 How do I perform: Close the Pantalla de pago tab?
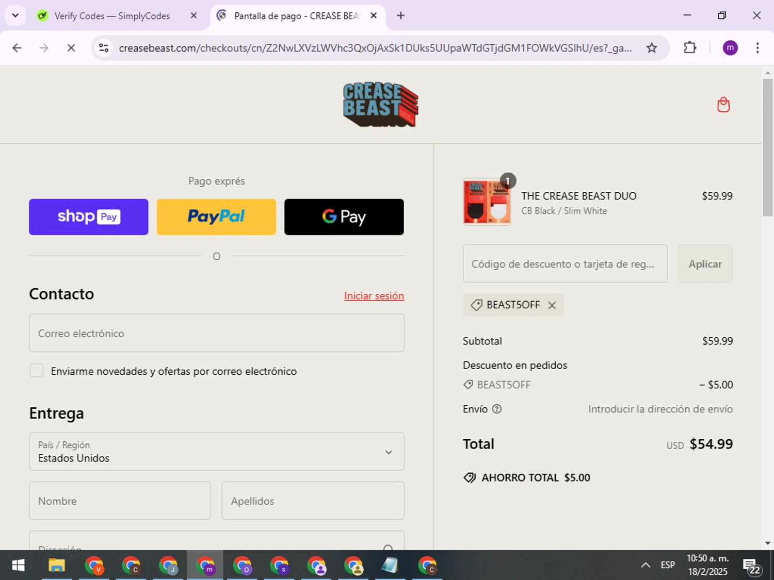pyautogui.click(x=374, y=15)
